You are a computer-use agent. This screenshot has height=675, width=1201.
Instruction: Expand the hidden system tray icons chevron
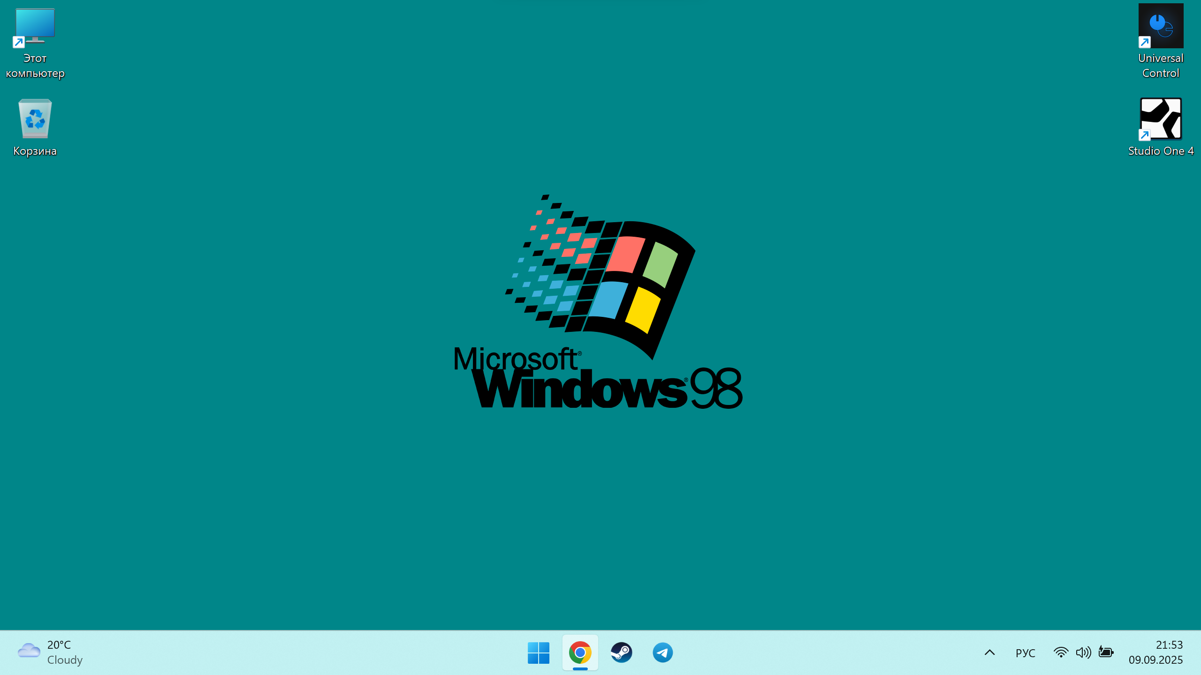pyautogui.click(x=990, y=652)
